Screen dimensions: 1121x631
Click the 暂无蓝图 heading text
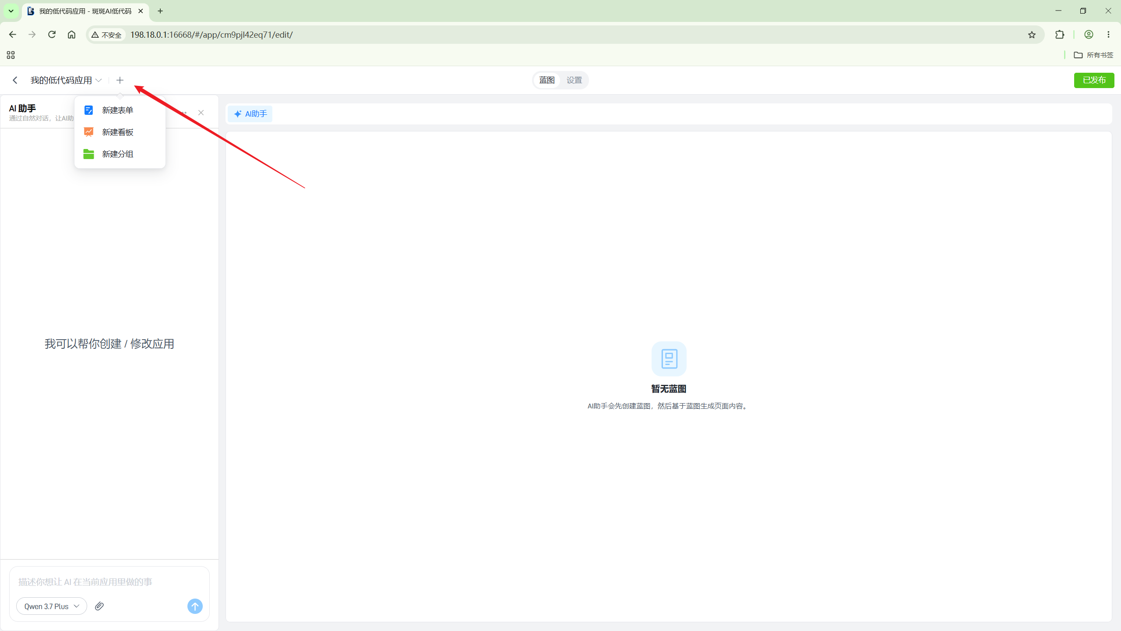click(669, 389)
